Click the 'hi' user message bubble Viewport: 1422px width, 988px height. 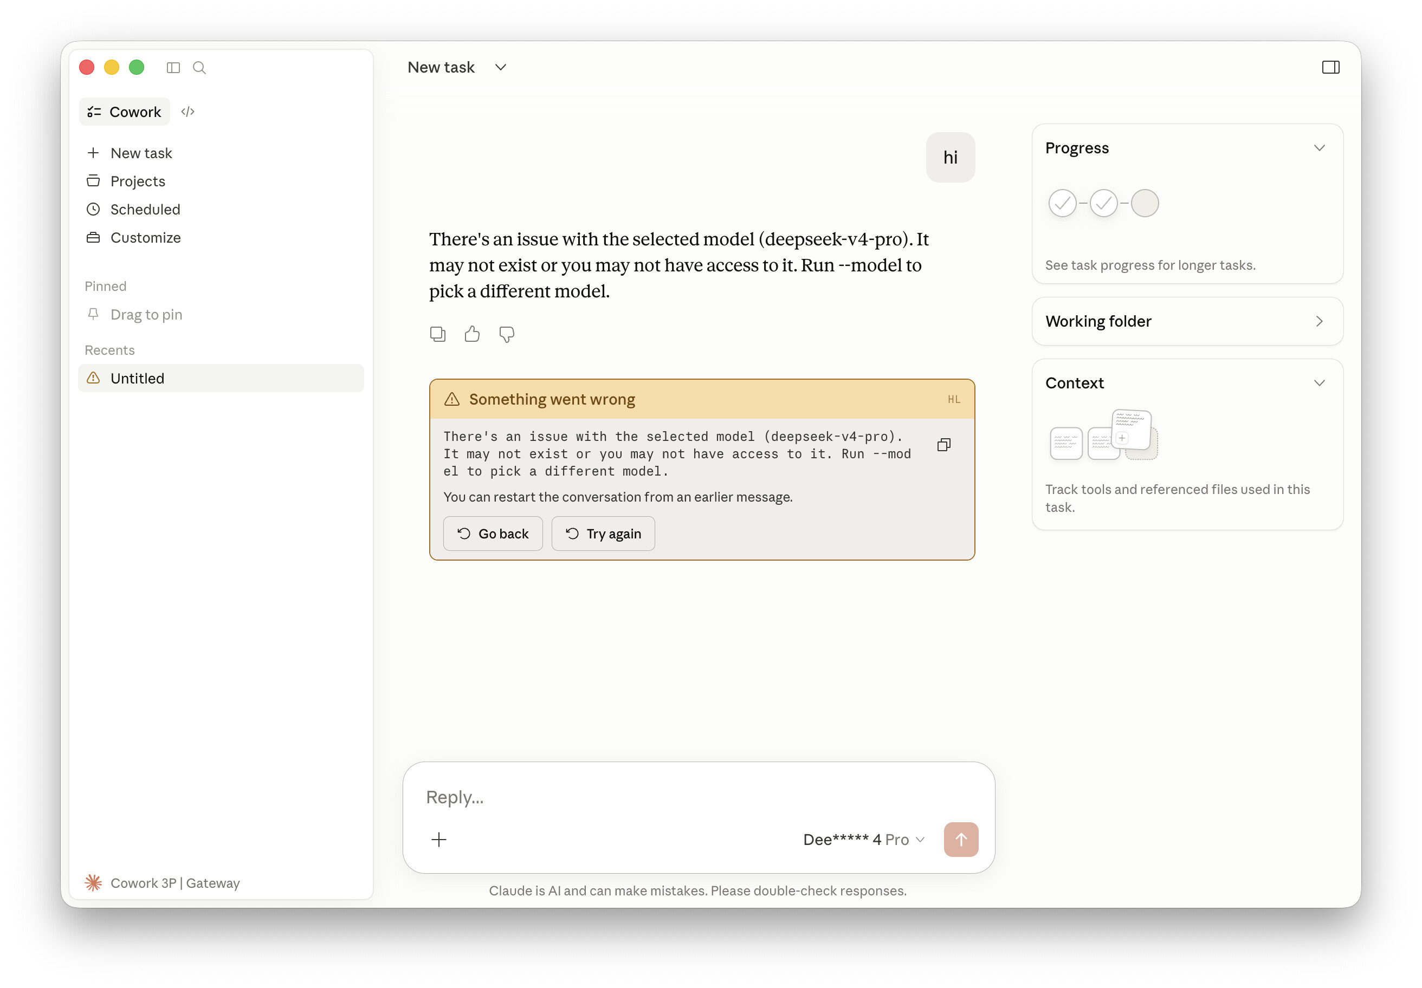click(950, 157)
